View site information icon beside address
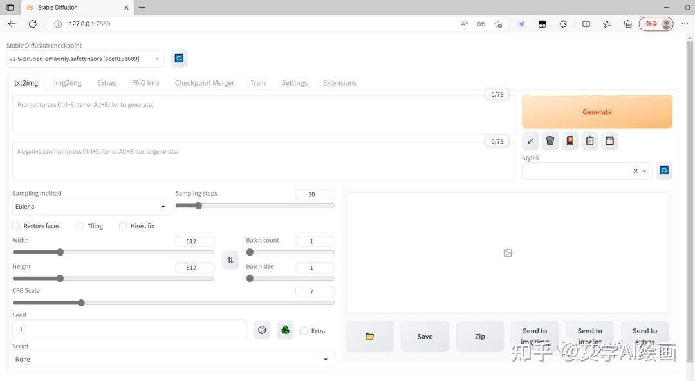Image resolution: width=695 pixels, height=381 pixels. (58, 24)
